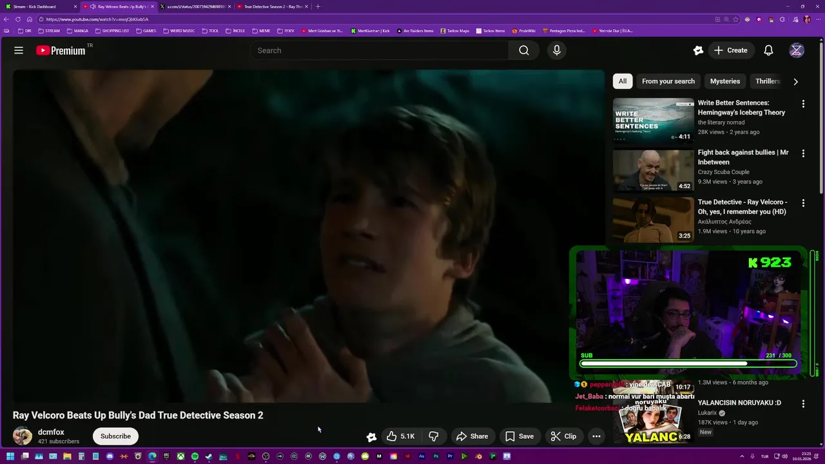Focus the YouTube Search field
The width and height of the screenshot is (825, 464).
[x=379, y=50]
